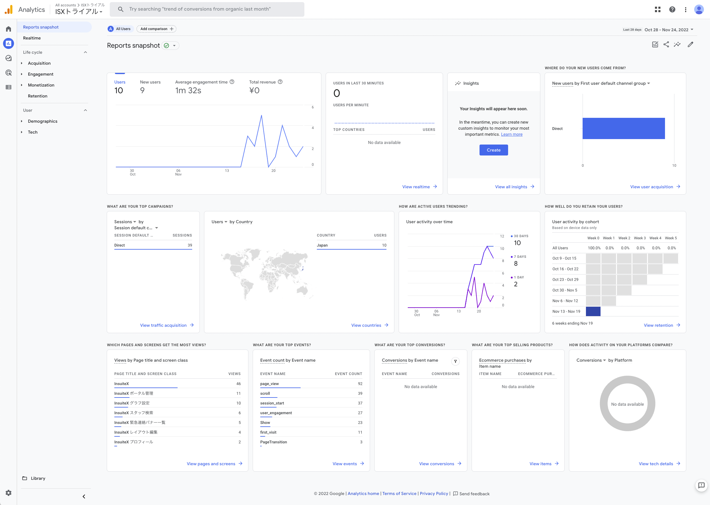Image resolution: width=710 pixels, height=505 pixels.
Task: Click the Add comparison button
Action: click(x=156, y=29)
